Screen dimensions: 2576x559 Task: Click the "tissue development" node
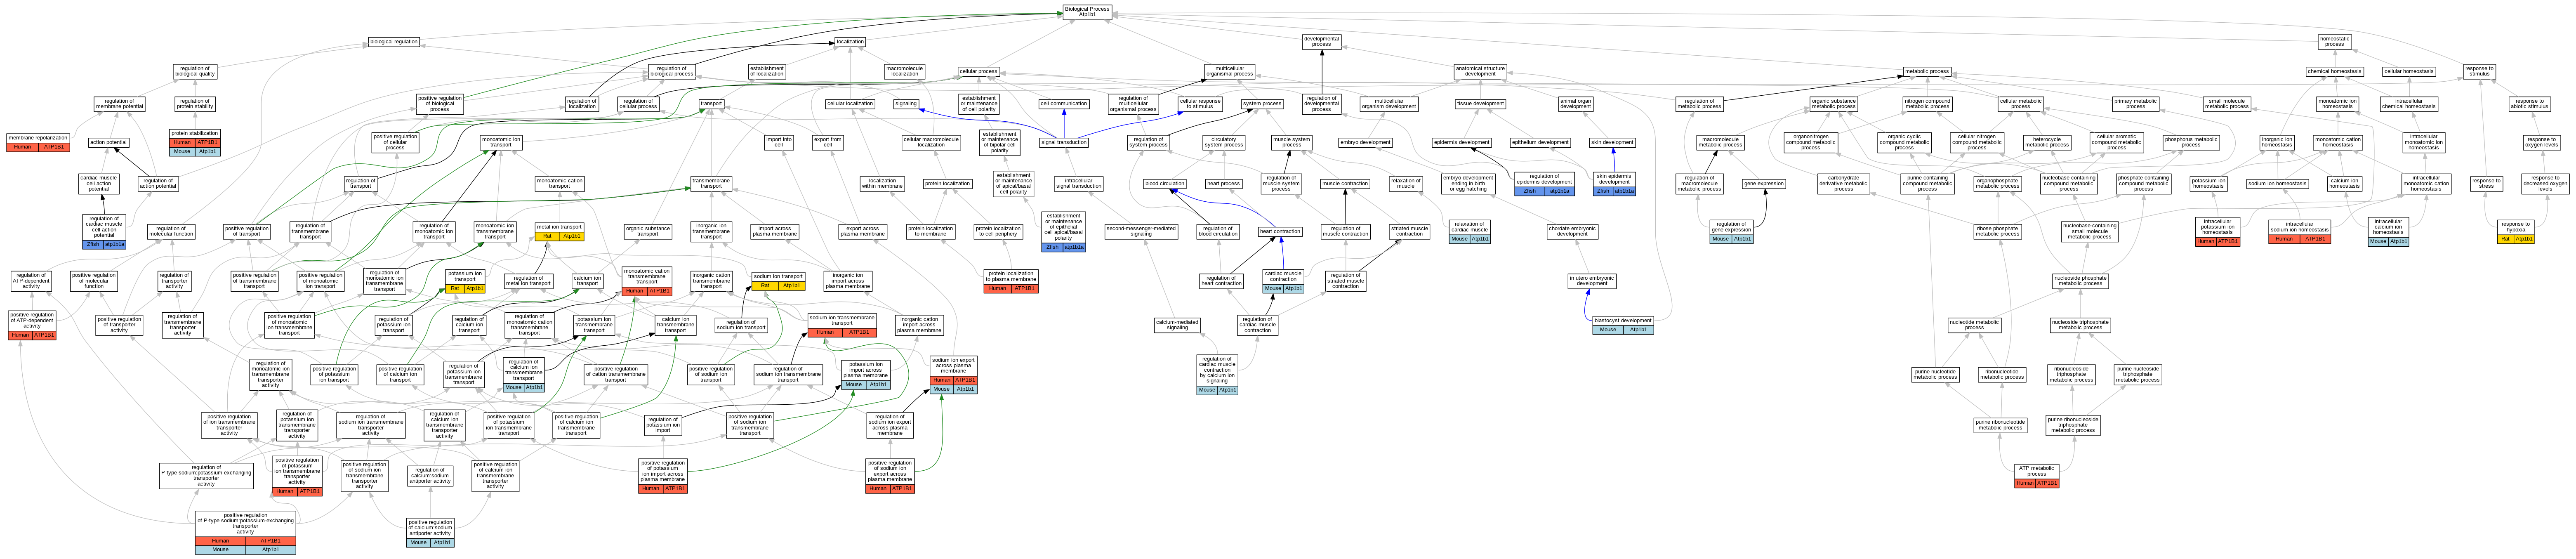(x=1480, y=104)
